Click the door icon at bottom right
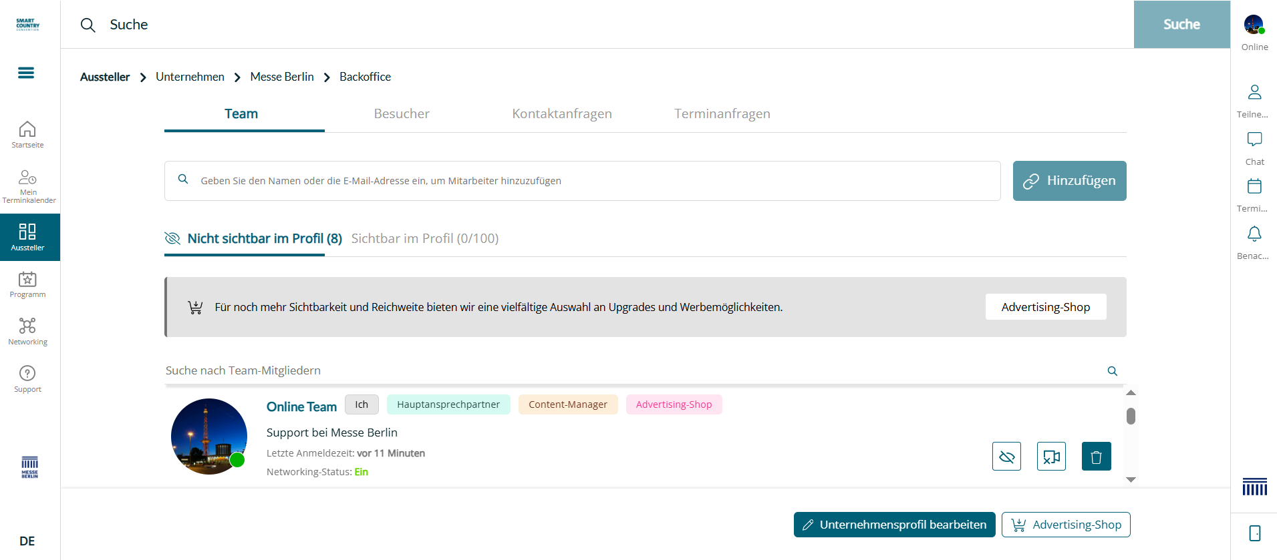 pyautogui.click(x=1255, y=533)
